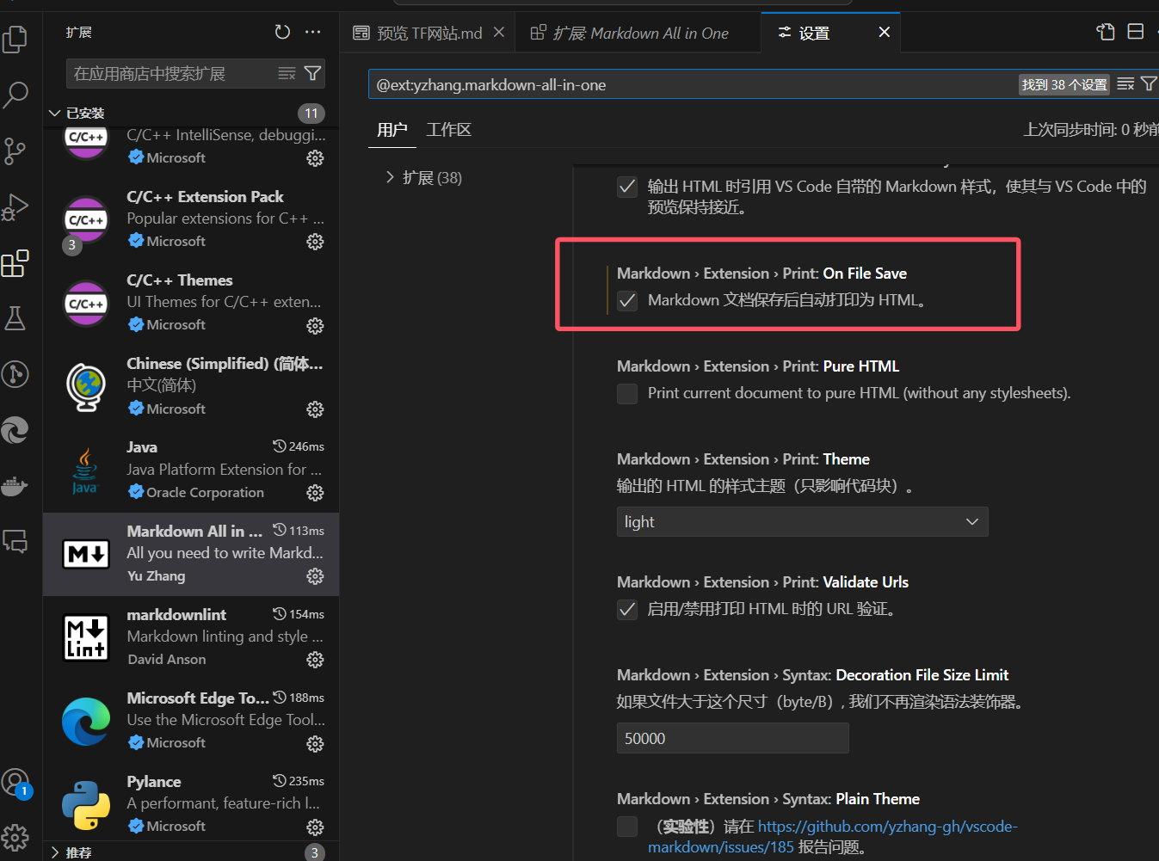Open the extensions panel more actions menu
Image resolution: width=1159 pixels, height=861 pixels.
point(313,32)
